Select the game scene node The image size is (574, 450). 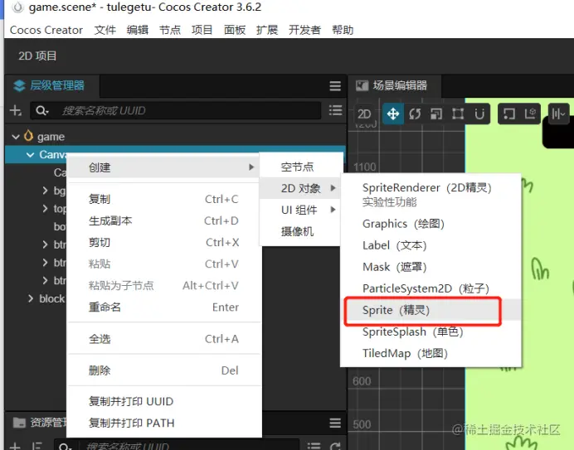click(51, 137)
